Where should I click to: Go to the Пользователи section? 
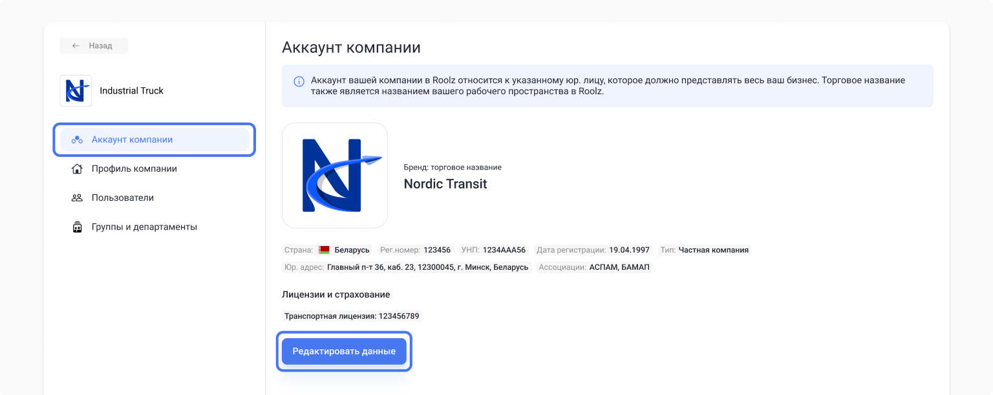pos(122,198)
